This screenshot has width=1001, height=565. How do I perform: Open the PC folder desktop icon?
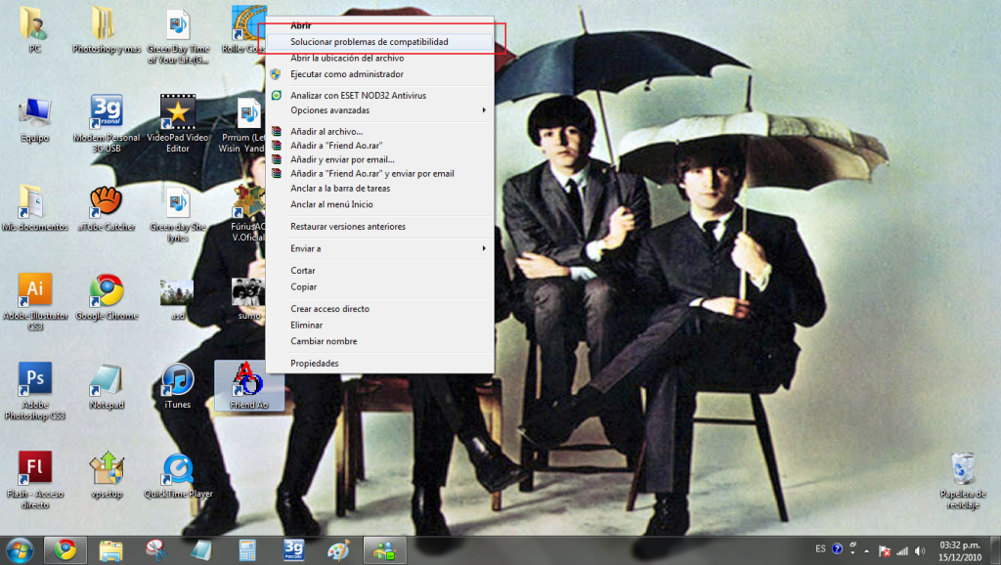(34, 30)
